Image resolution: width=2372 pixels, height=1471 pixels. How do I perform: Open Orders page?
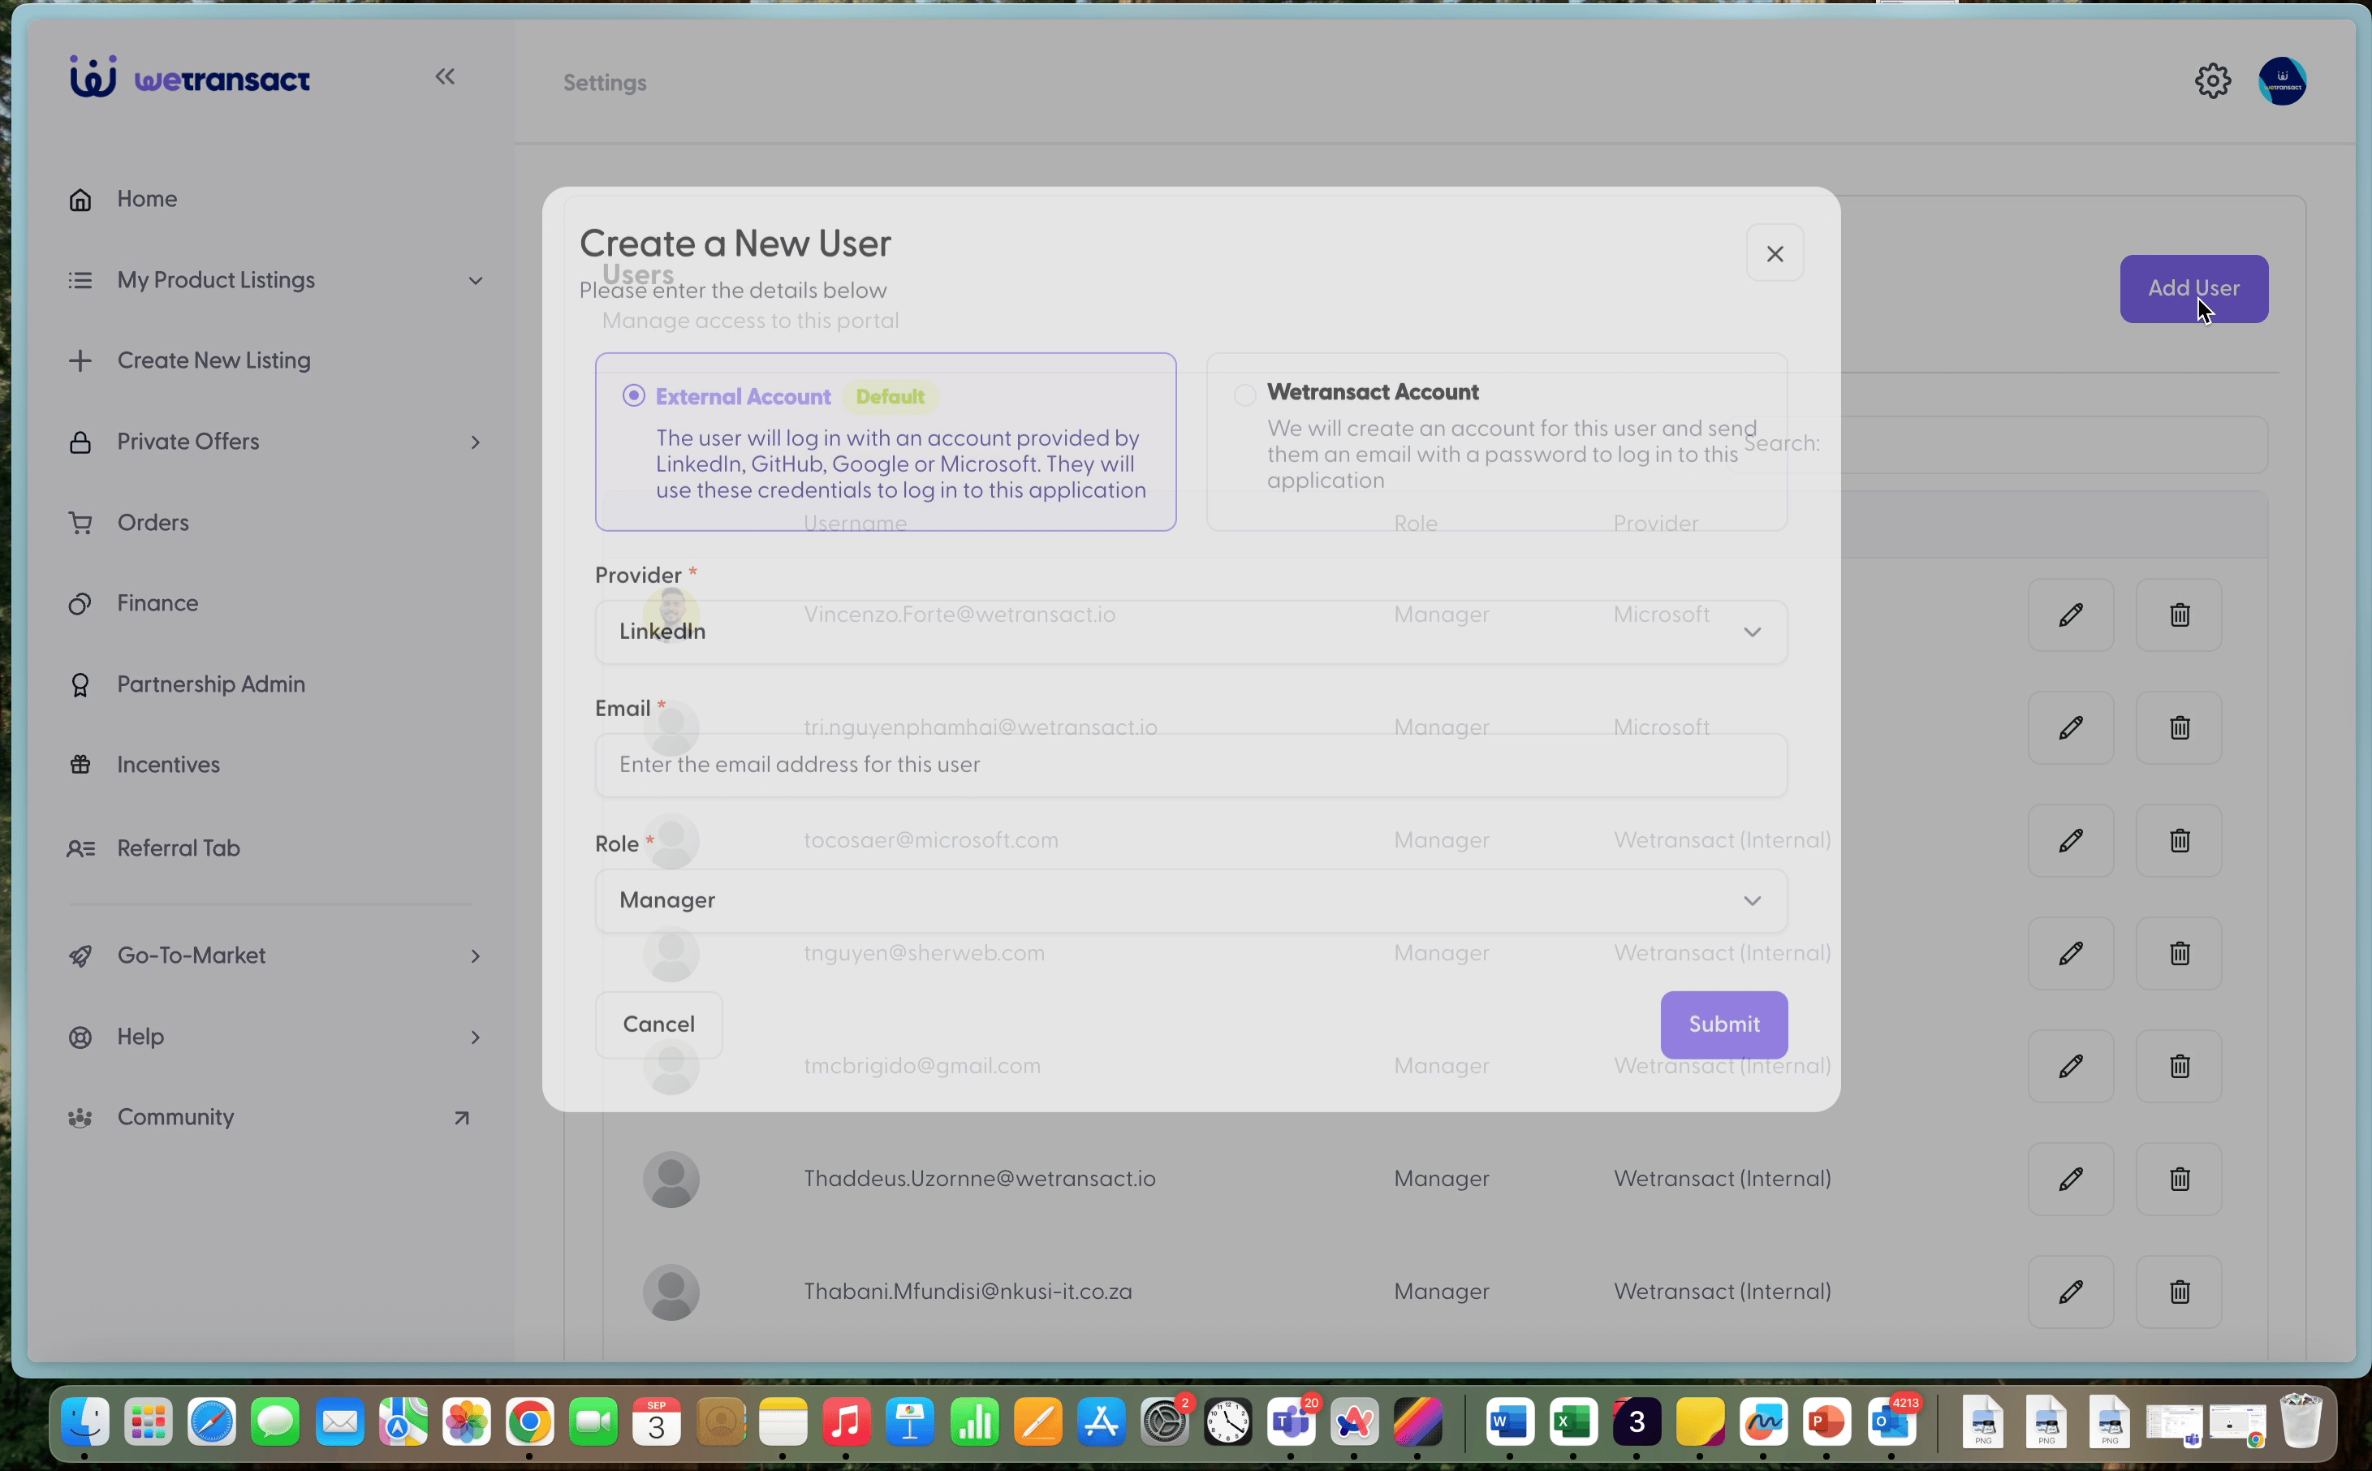[x=153, y=524]
